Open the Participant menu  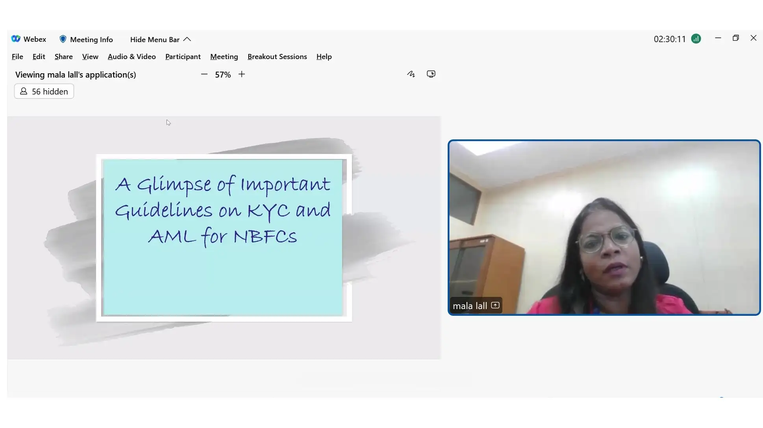[183, 57]
